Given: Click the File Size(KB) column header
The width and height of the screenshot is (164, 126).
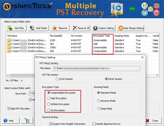Looking at the screenshot, I should pos(59,36).
